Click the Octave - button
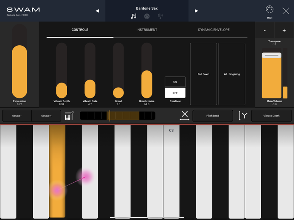Image resolution: width=294 pixels, height=220 pixels. point(17,116)
